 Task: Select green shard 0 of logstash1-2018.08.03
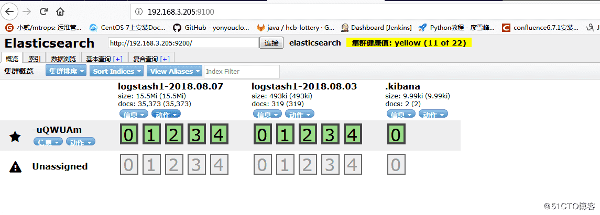point(263,135)
